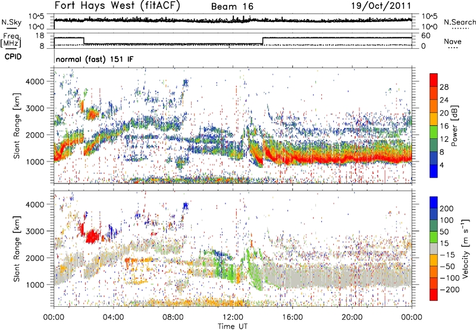
Task: Click the '16:00' time axis tick label
Action: tap(292, 317)
